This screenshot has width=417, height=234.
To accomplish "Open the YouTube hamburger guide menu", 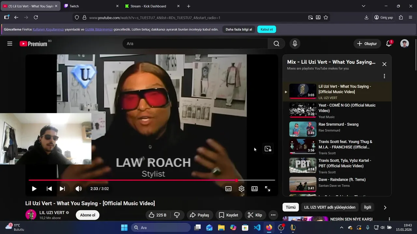I will point(10,44).
